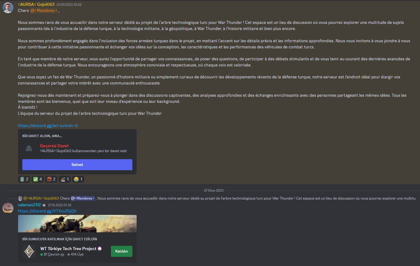Toggle the first reaction with count 2

24,179
